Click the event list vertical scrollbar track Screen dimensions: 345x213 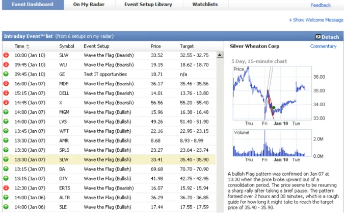220,134
